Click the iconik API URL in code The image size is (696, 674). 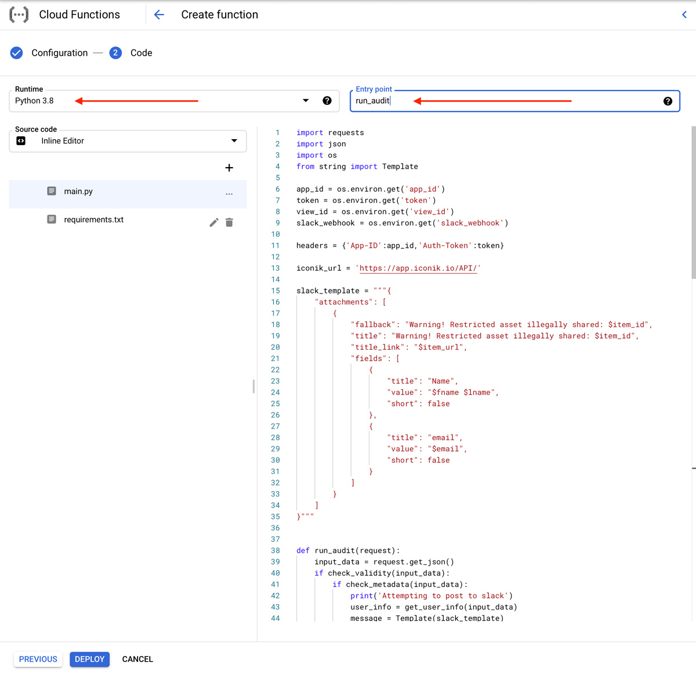click(x=418, y=268)
